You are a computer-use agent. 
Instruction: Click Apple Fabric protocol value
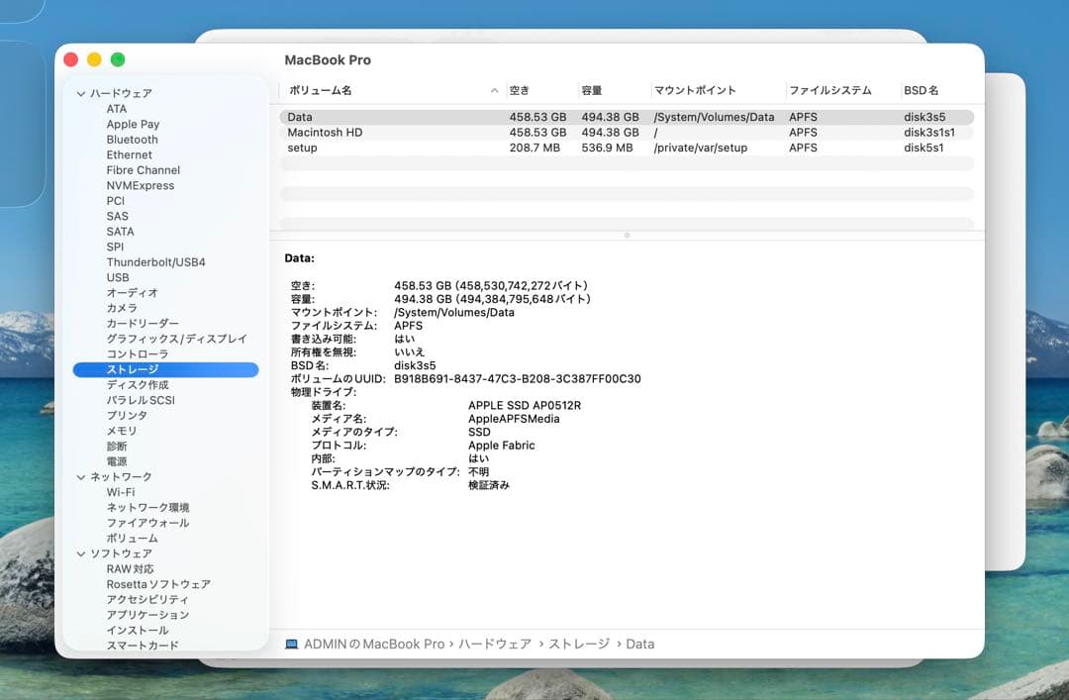pos(502,446)
